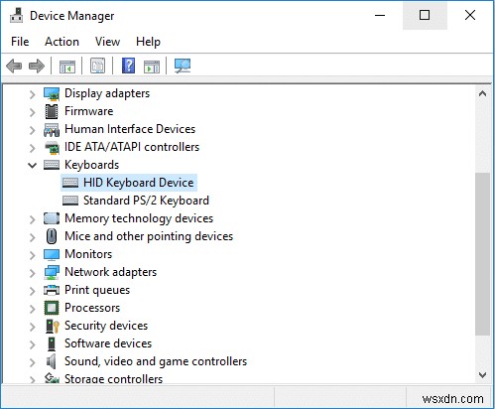Expand Memory technology devices node
Screen dimensions: 495x409
[x=32, y=219]
